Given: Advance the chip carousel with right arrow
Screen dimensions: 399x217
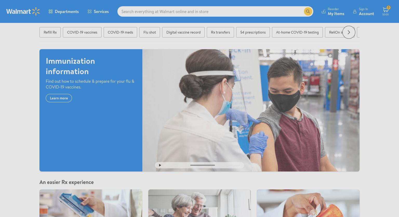Looking at the screenshot, I should (349, 32).
